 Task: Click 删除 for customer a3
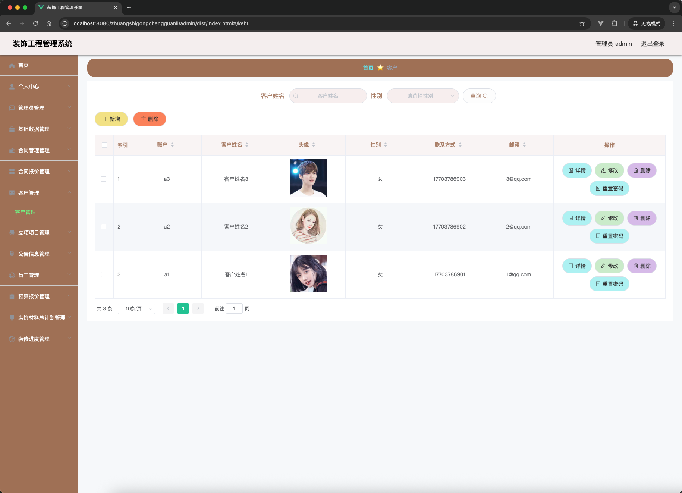[x=642, y=170]
